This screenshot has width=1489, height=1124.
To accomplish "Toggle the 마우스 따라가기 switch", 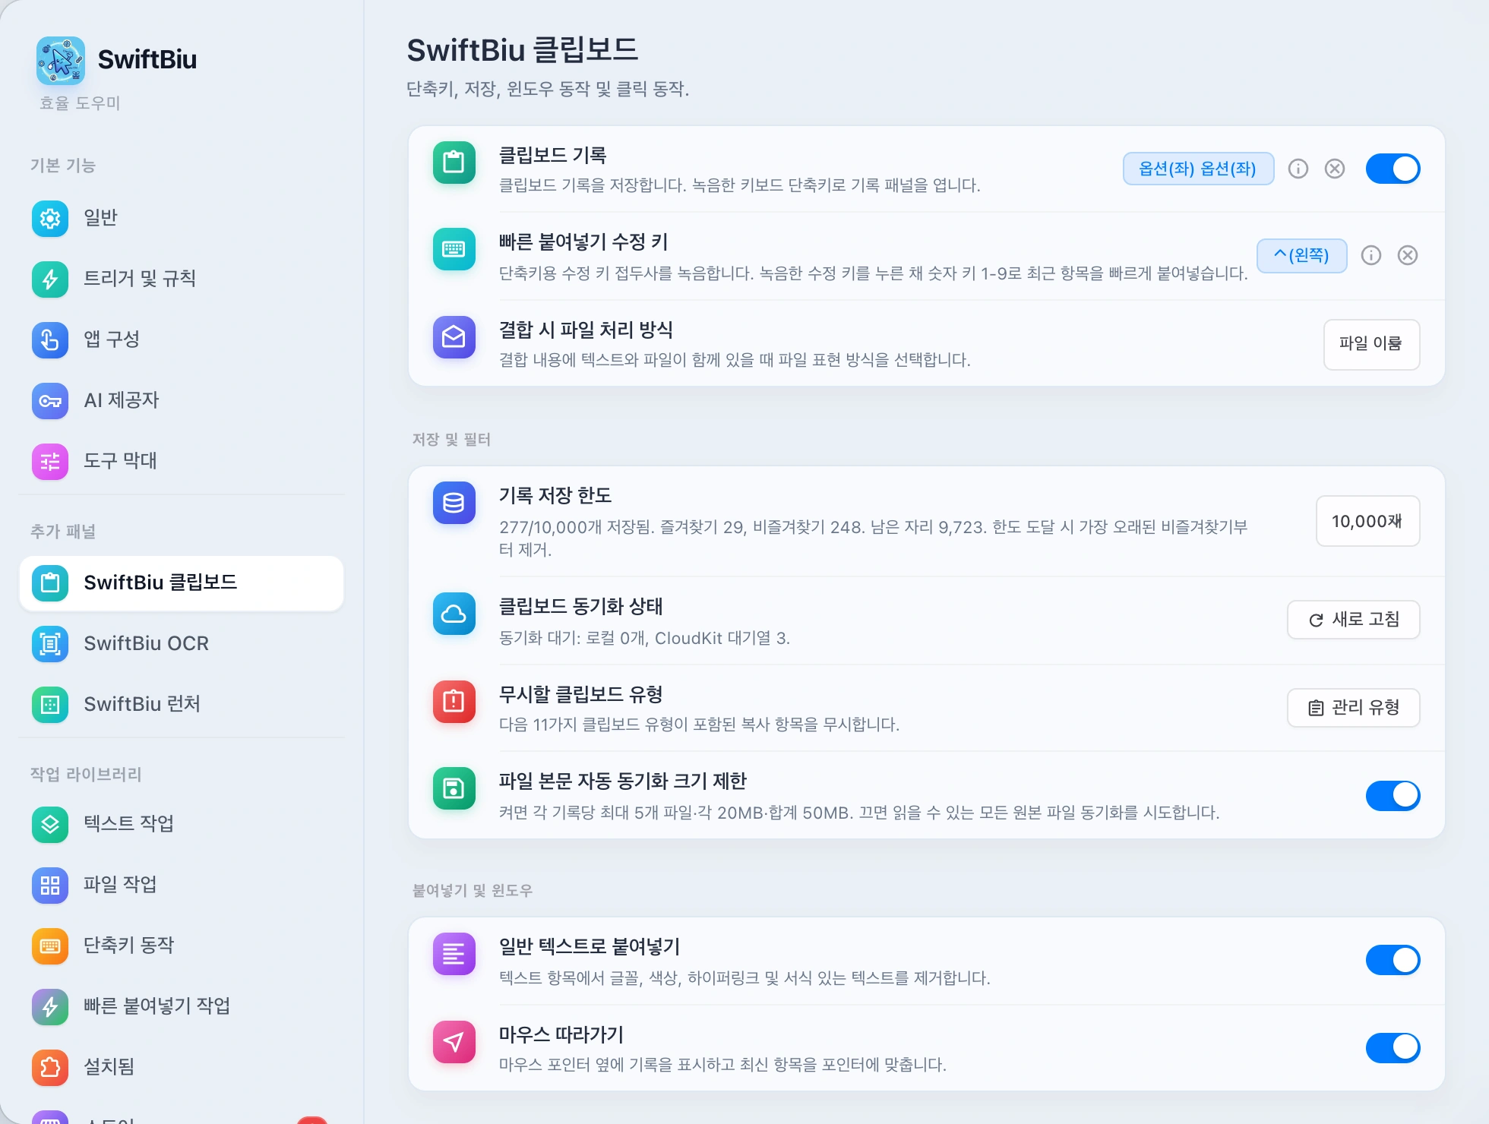I will (1393, 1048).
